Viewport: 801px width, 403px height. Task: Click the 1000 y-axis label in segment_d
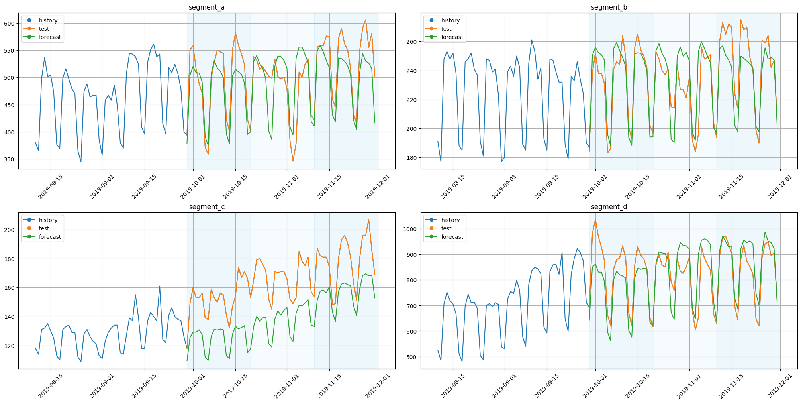[x=411, y=229]
